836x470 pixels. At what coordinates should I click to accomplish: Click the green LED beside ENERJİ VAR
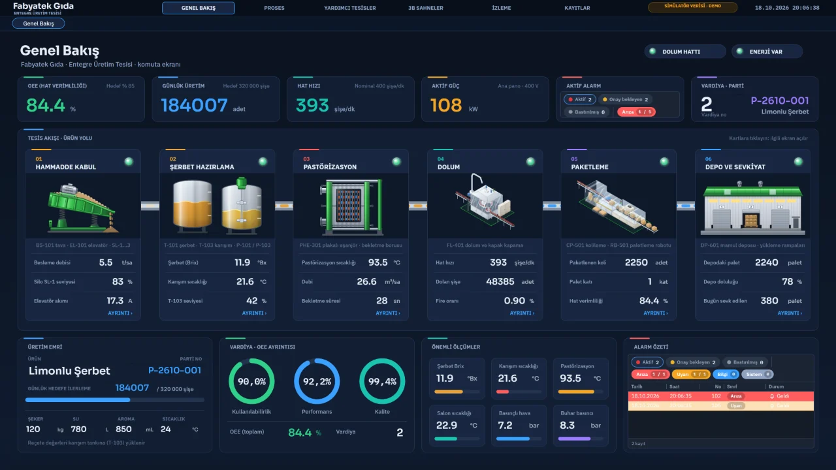[740, 52]
